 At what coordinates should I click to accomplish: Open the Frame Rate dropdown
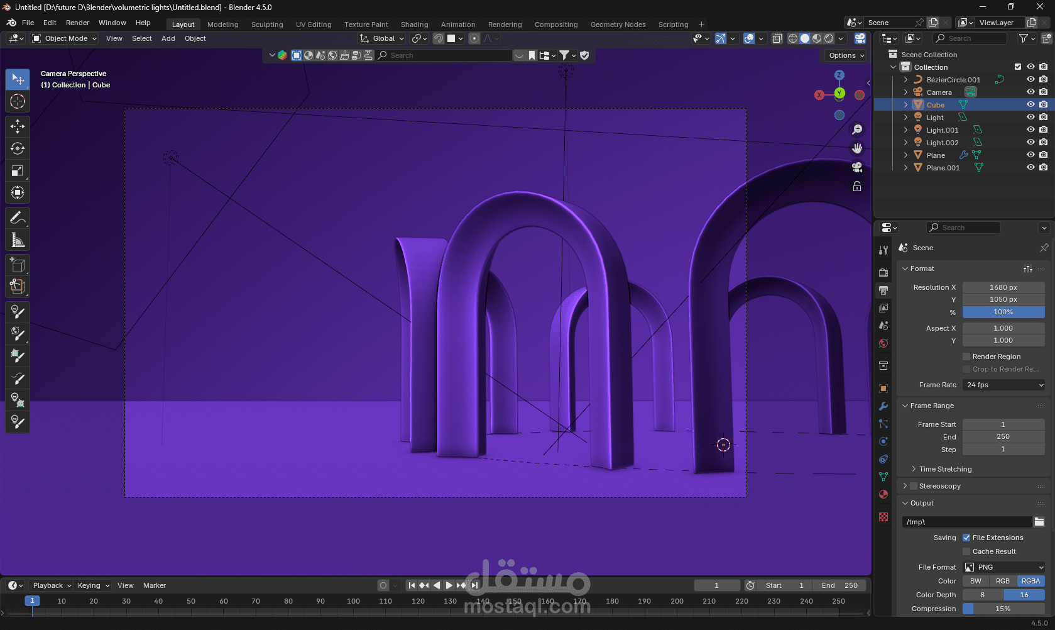(1003, 385)
